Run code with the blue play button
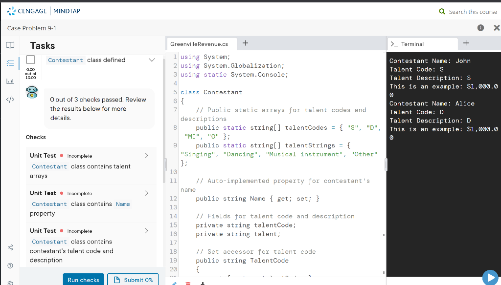 point(490,277)
